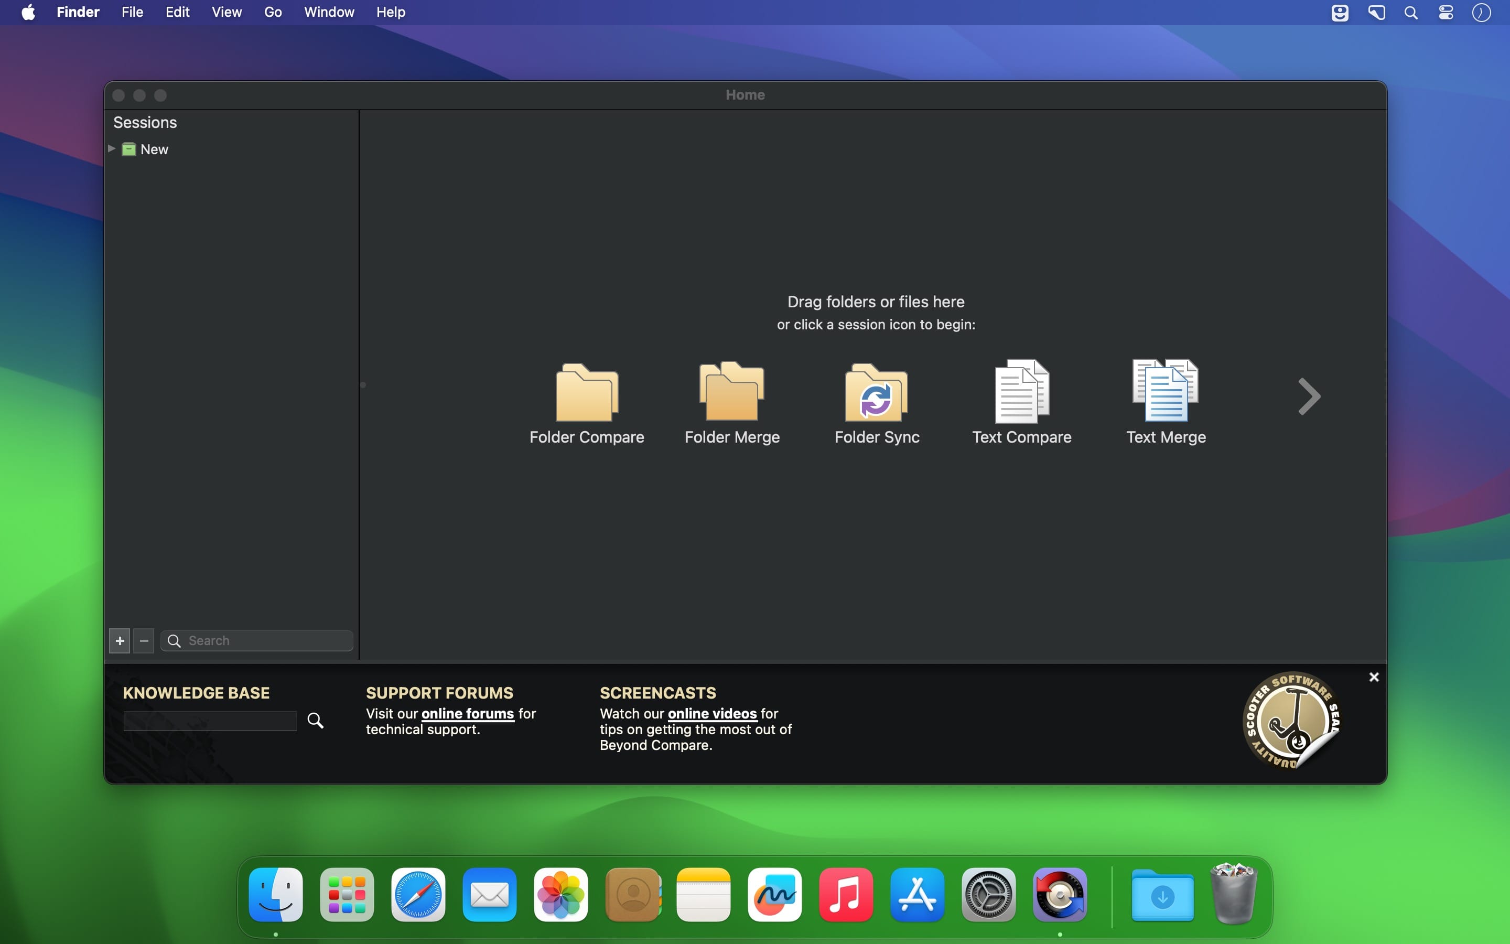Remove session with the minus button

coord(144,640)
